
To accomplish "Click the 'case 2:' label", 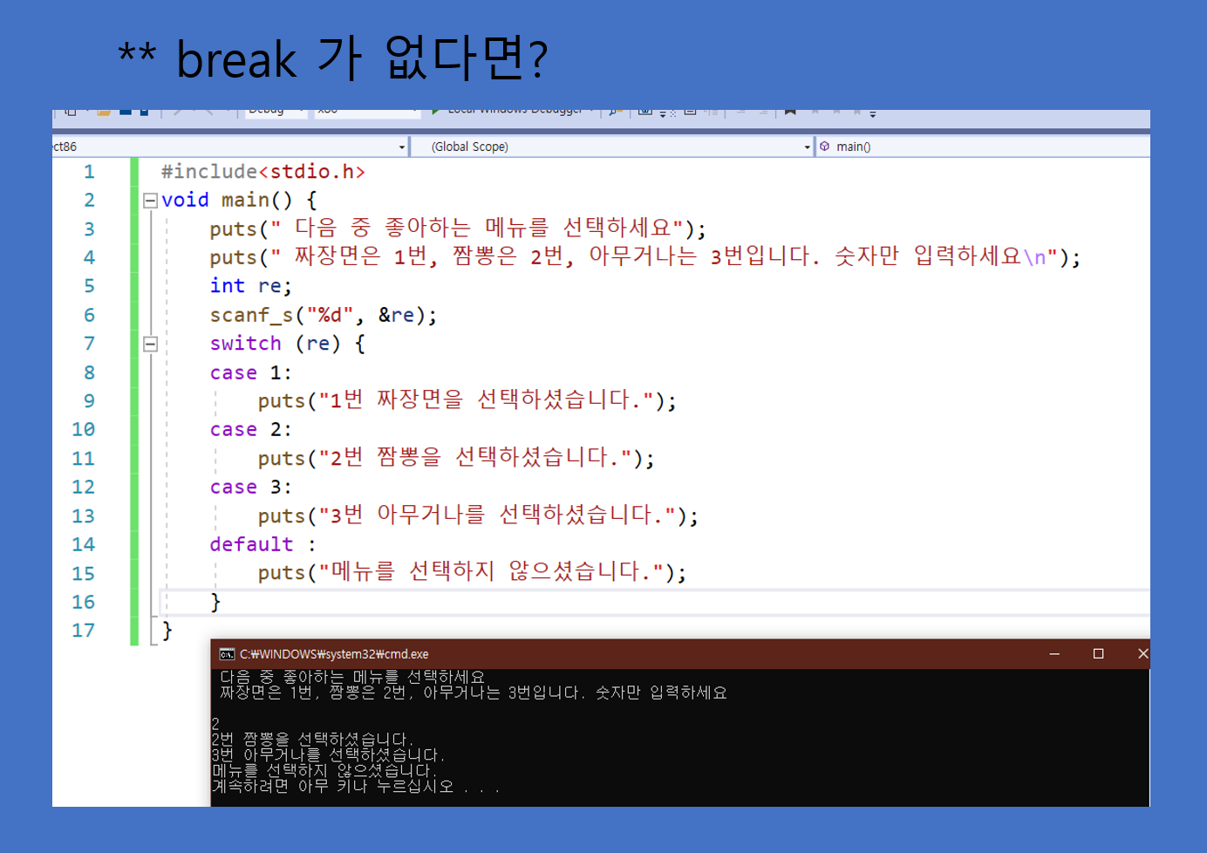I will pyautogui.click(x=250, y=430).
